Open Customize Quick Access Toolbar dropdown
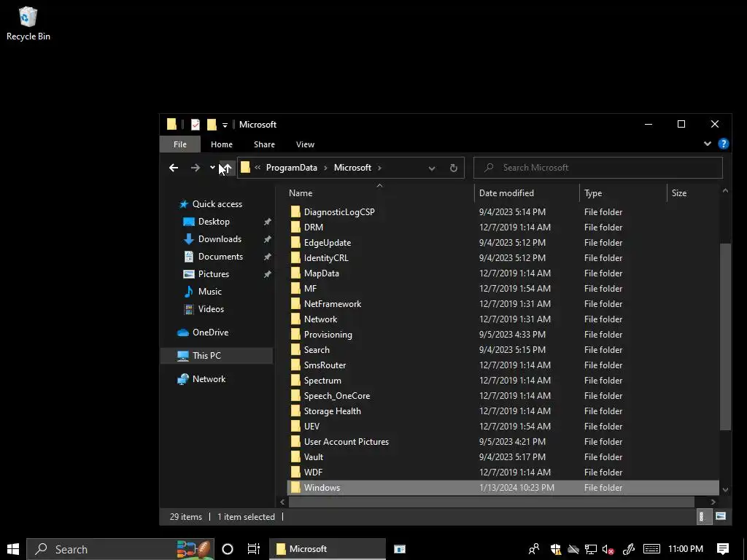The width and height of the screenshot is (747, 560). coord(225,125)
